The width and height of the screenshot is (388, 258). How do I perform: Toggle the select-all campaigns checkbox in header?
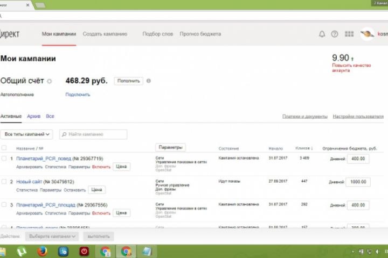pyautogui.click(x=4, y=148)
